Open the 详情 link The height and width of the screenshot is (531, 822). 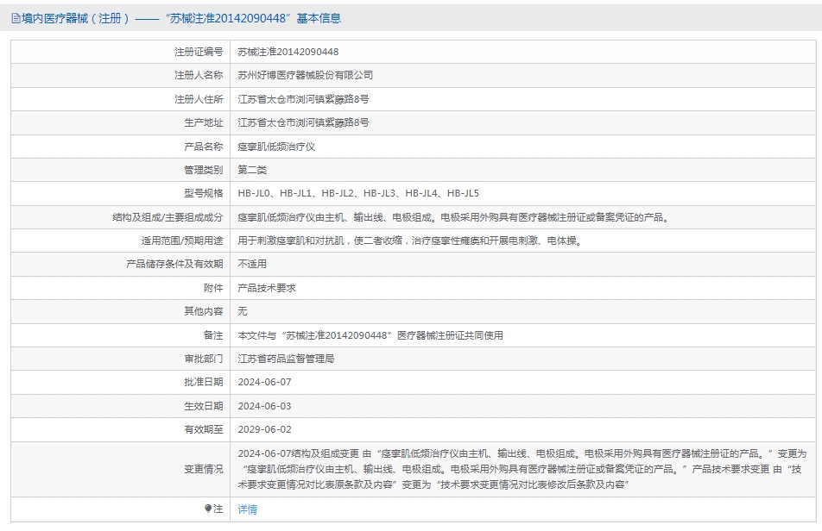tap(248, 509)
